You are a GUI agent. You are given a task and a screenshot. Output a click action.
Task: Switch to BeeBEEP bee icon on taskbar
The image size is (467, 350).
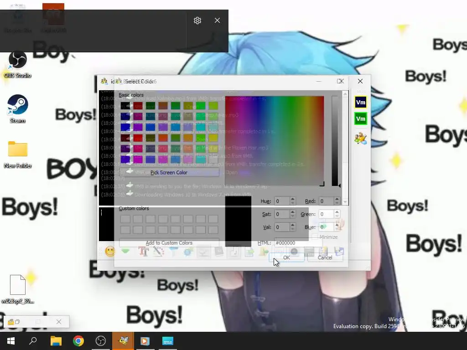click(123, 341)
